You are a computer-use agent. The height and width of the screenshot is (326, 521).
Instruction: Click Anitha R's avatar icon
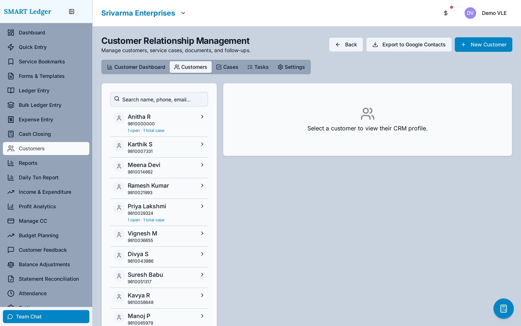coord(119,118)
